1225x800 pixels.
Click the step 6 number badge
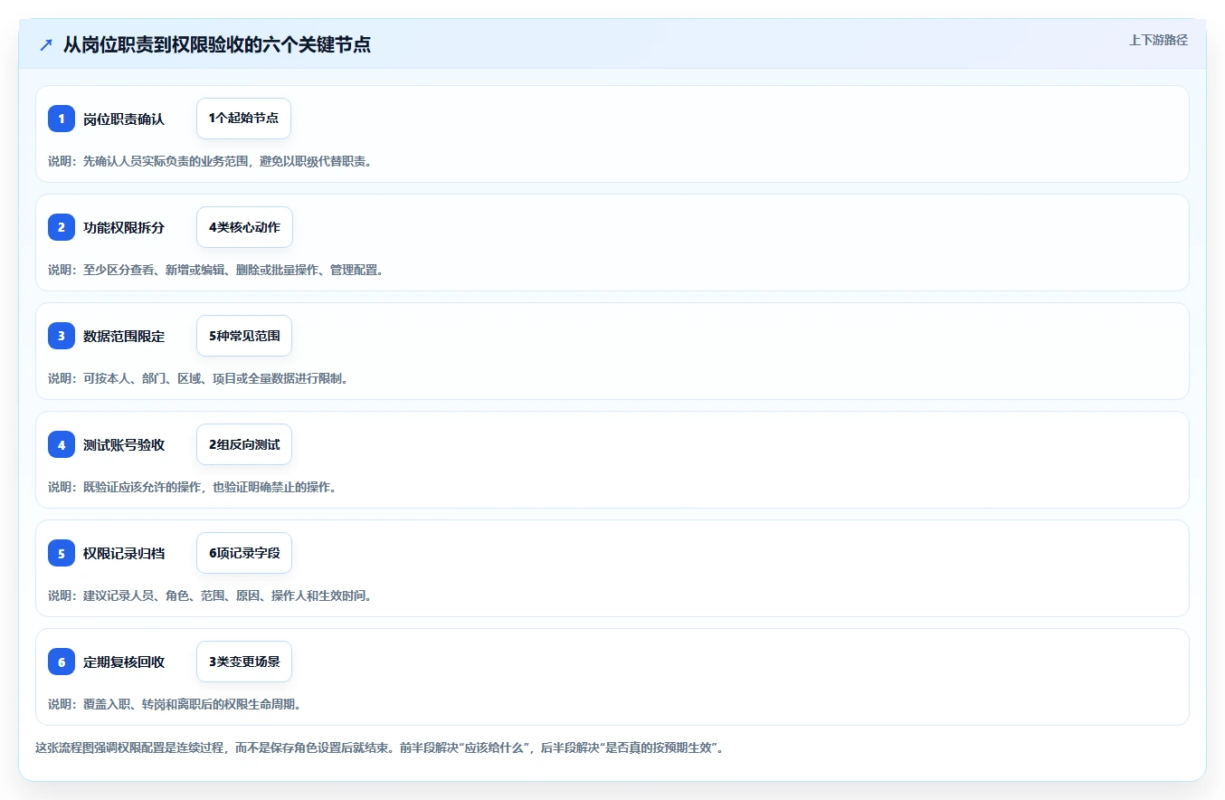(x=62, y=662)
